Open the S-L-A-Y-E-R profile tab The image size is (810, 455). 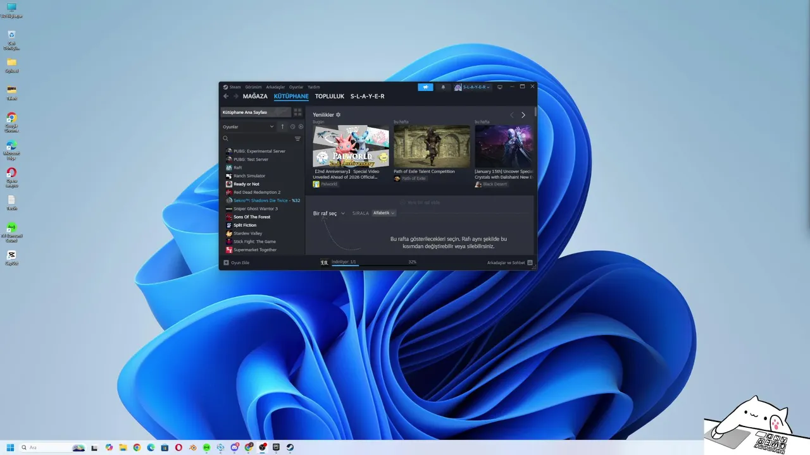pos(368,97)
